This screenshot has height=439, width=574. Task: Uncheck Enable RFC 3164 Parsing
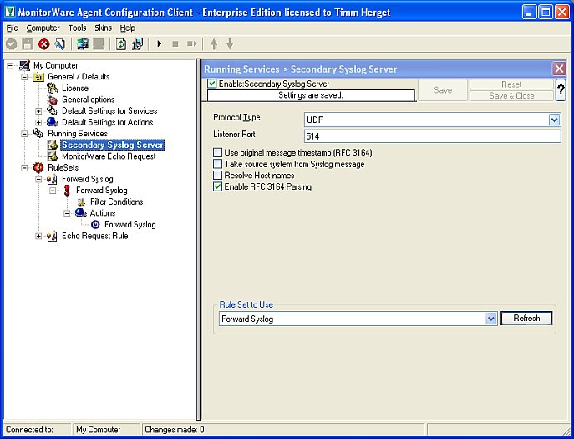click(x=217, y=186)
